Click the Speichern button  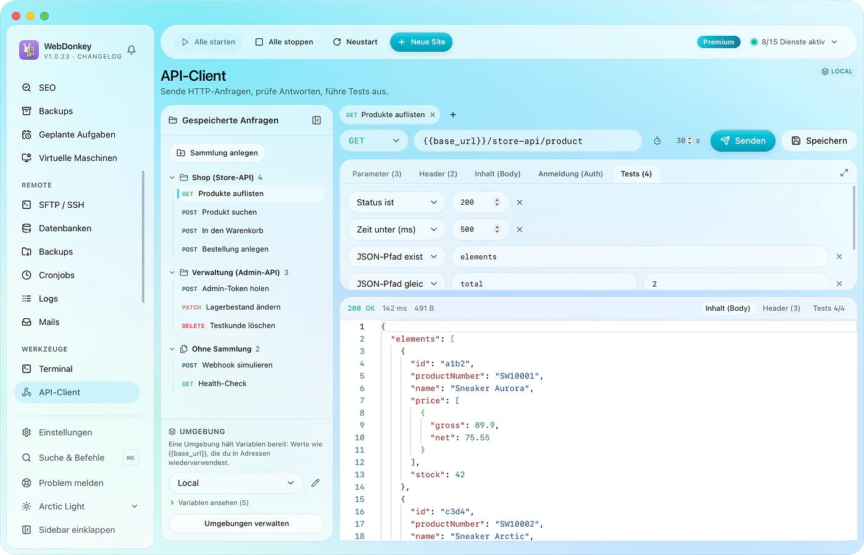tap(819, 141)
